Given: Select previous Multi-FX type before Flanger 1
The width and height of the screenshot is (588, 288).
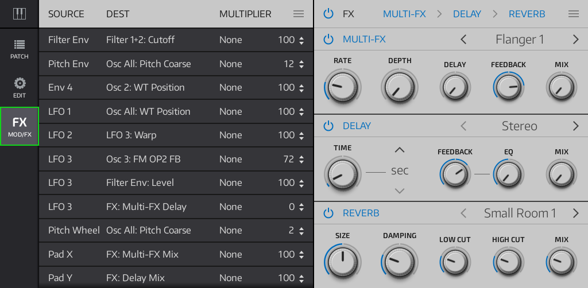Looking at the screenshot, I should pos(463,39).
